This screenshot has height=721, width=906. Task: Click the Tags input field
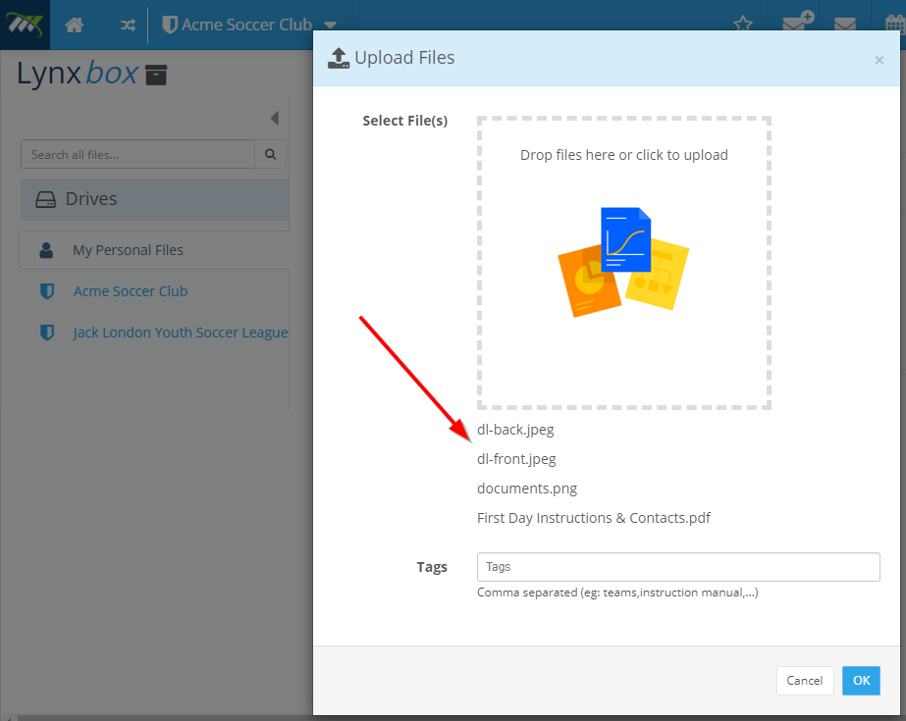pyautogui.click(x=678, y=567)
